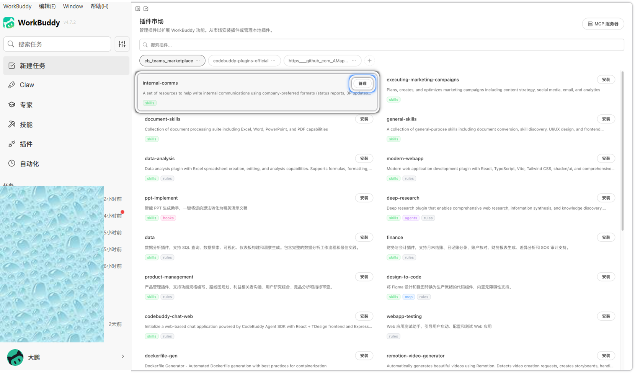Click the mcp tag on design-to-code

[409, 297]
